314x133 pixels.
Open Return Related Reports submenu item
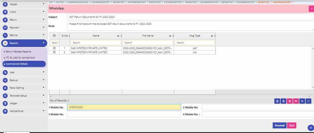click(x=18, y=51)
